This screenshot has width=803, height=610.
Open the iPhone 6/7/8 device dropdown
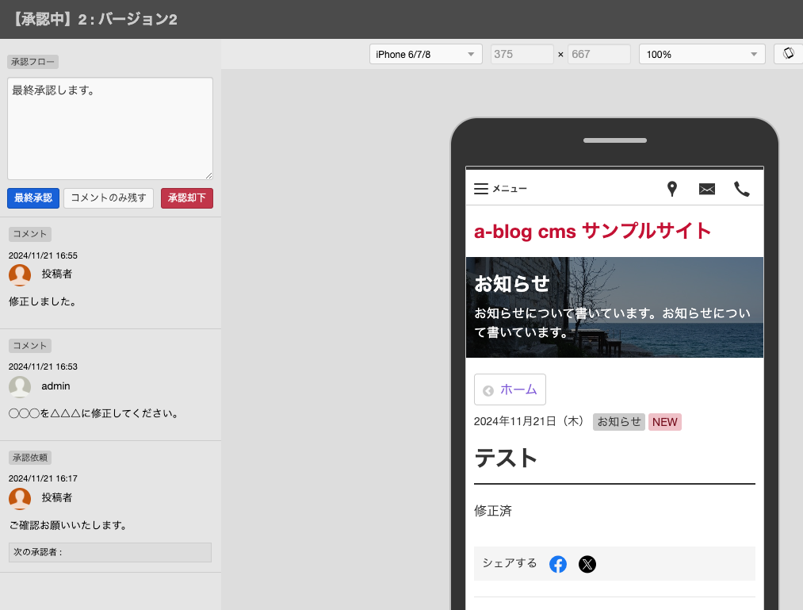coord(426,54)
